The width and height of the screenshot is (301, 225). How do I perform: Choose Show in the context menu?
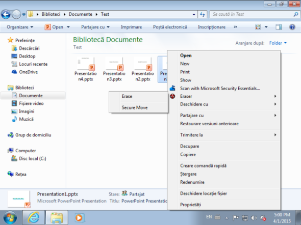click(224, 80)
